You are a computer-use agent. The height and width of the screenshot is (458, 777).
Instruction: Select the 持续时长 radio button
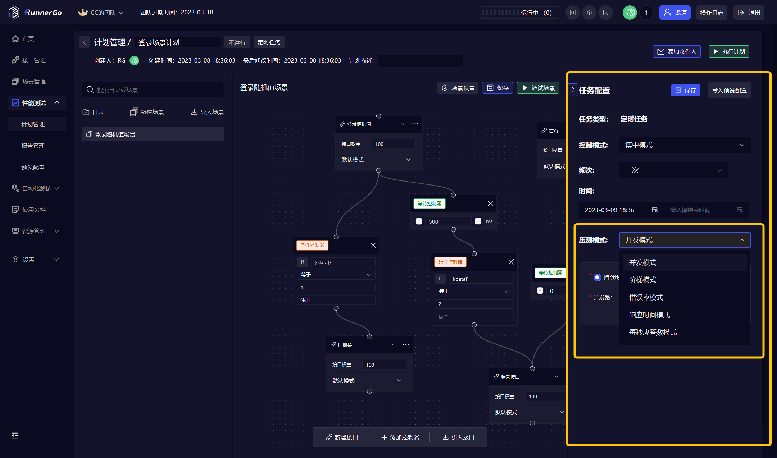click(x=597, y=278)
